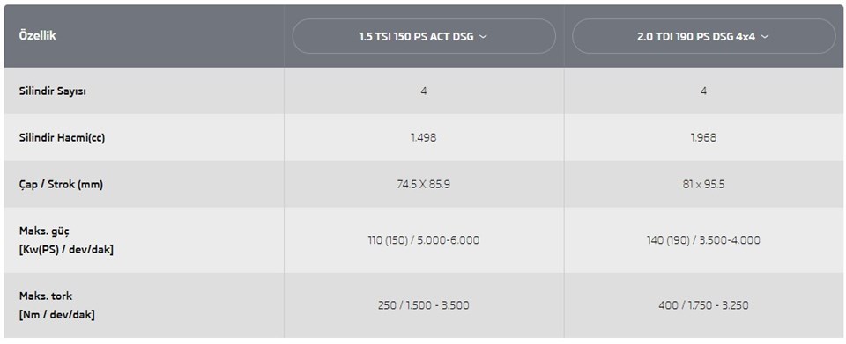Open the 2.0 TDI 190 PS DSG 4x4 dropdown
The image size is (846, 344).
coord(703,36)
